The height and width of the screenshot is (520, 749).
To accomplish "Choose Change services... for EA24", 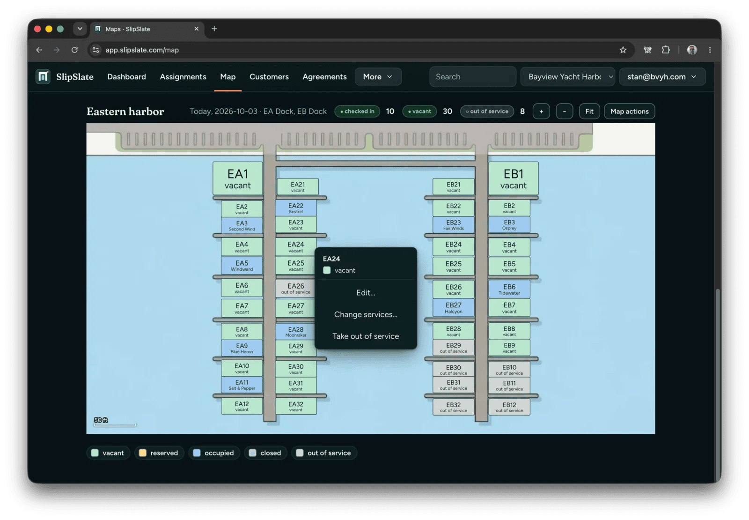I will (x=366, y=314).
